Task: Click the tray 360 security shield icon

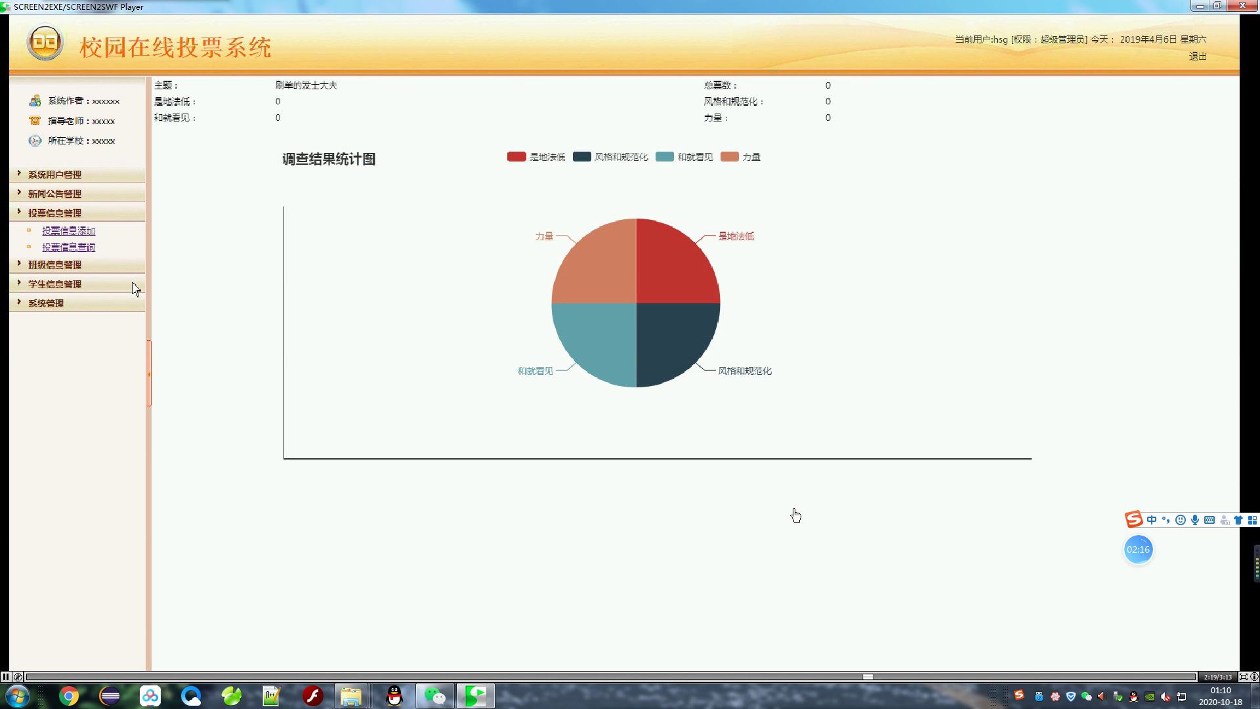Action: pyautogui.click(x=1071, y=697)
